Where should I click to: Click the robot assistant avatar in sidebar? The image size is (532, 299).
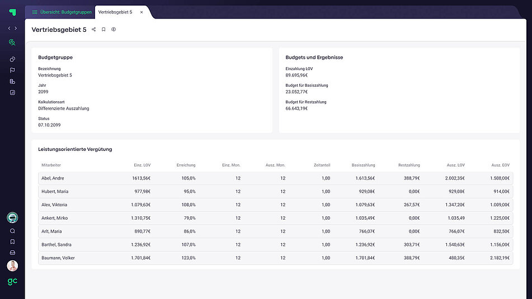click(12, 218)
